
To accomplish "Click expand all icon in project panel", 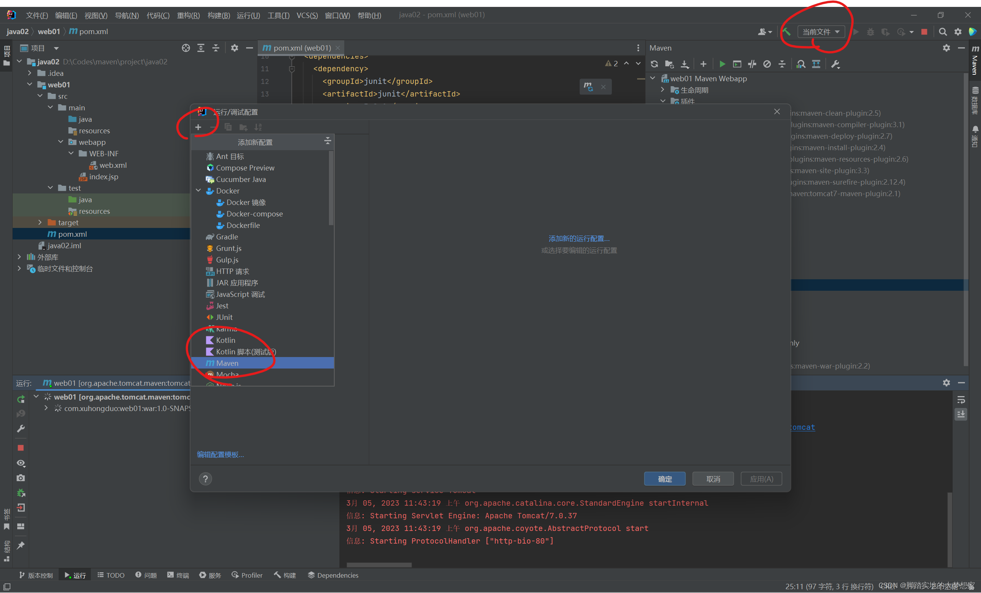I will point(200,48).
